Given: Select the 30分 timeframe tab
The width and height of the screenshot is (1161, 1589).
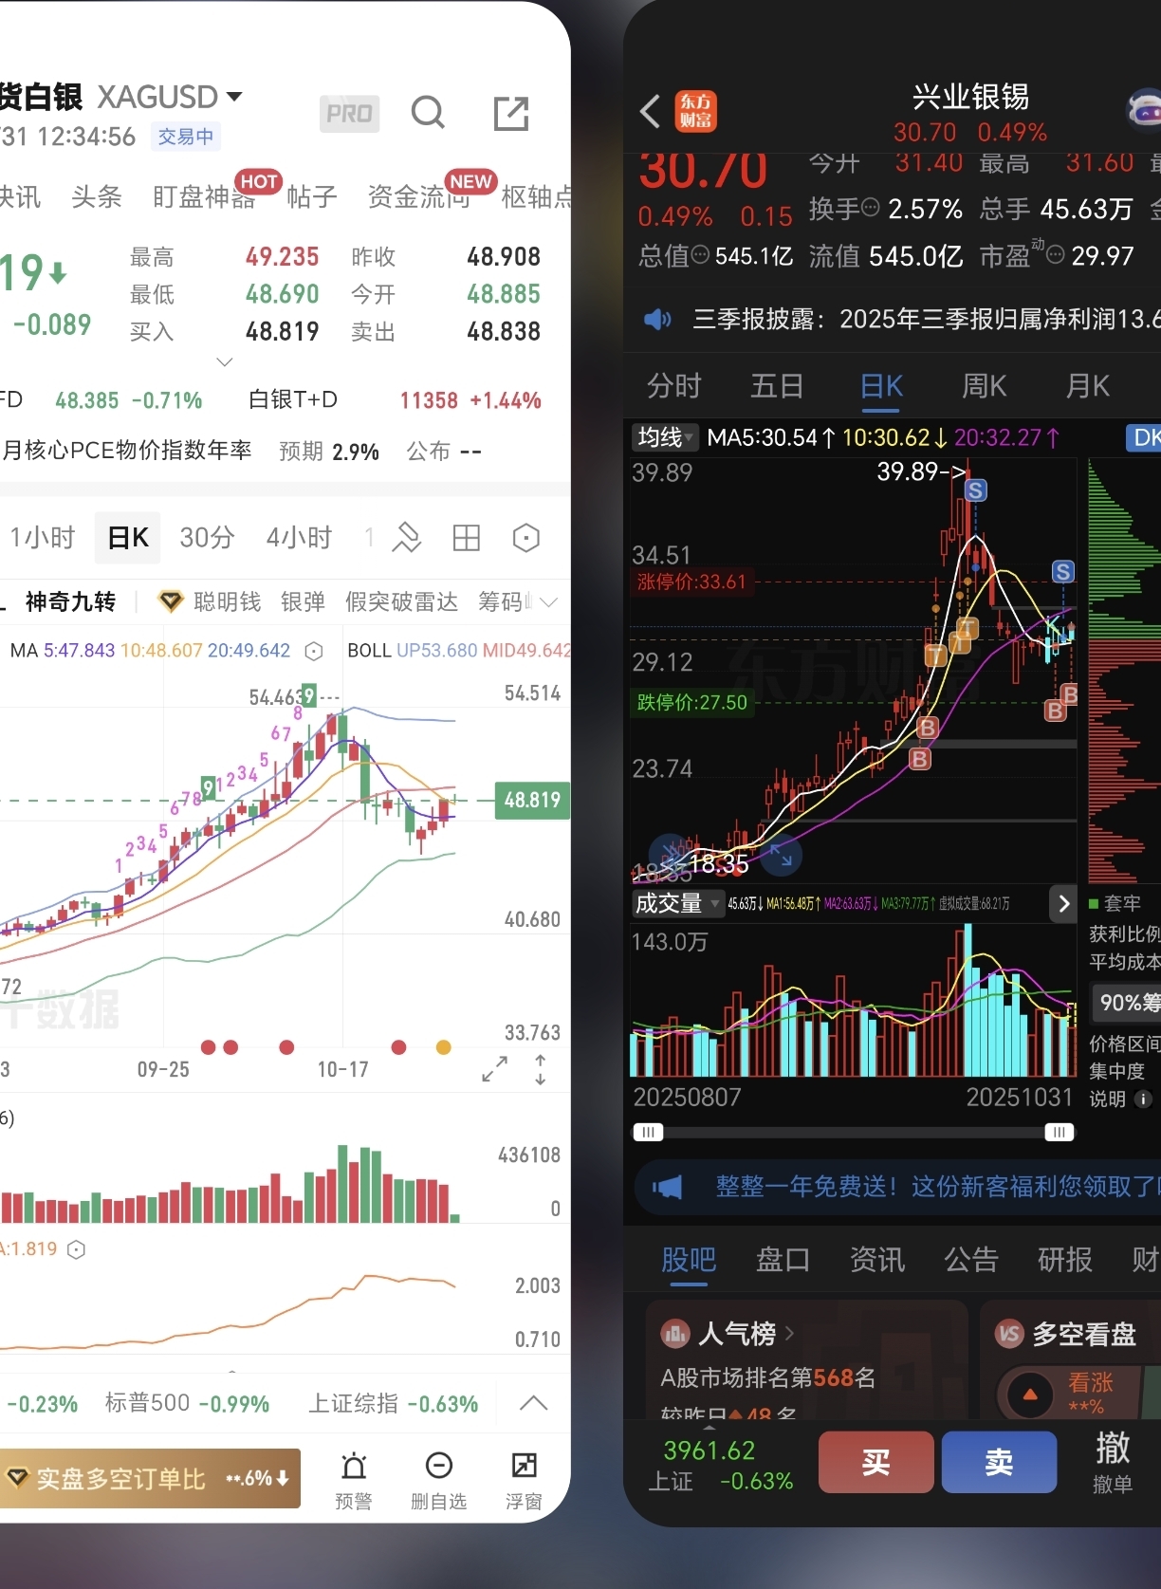Looking at the screenshot, I should pyautogui.click(x=207, y=538).
